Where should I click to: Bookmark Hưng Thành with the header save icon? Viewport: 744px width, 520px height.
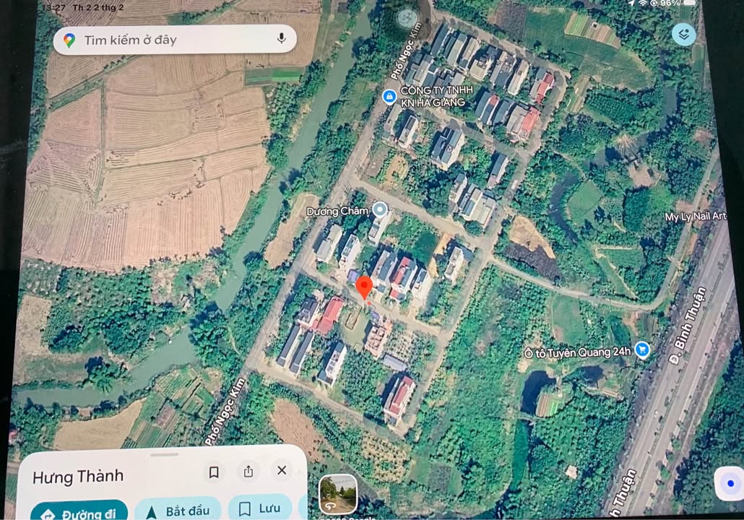click(214, 472)
